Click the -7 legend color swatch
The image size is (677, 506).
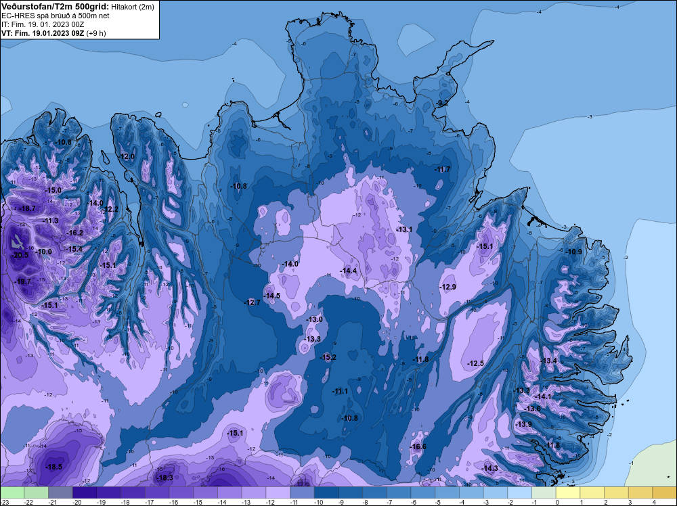pos(399,492)
